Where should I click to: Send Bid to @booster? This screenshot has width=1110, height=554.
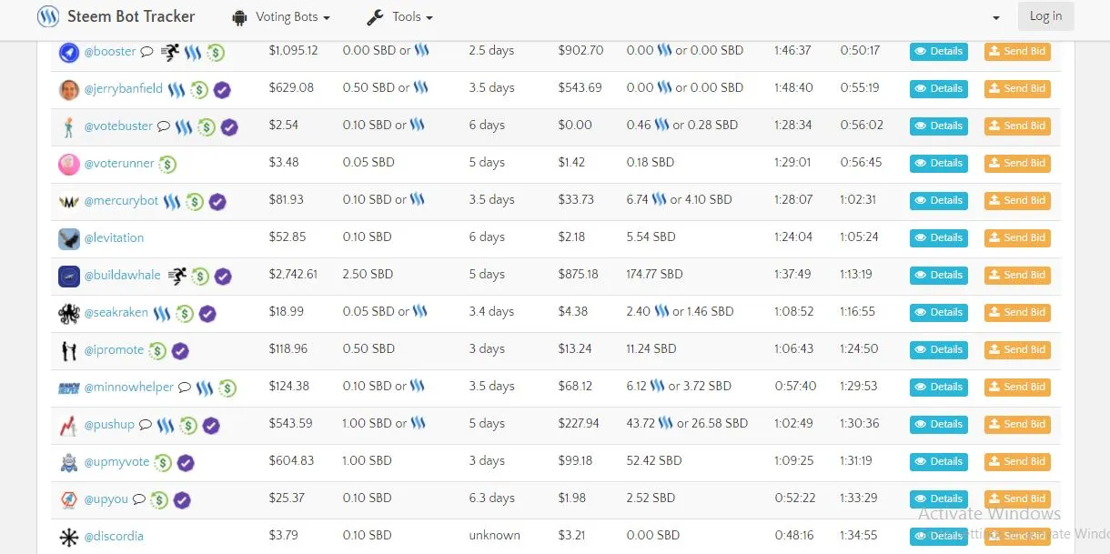1017,52
